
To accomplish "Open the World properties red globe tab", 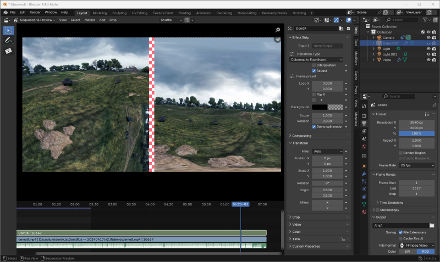I will point(364,147).
